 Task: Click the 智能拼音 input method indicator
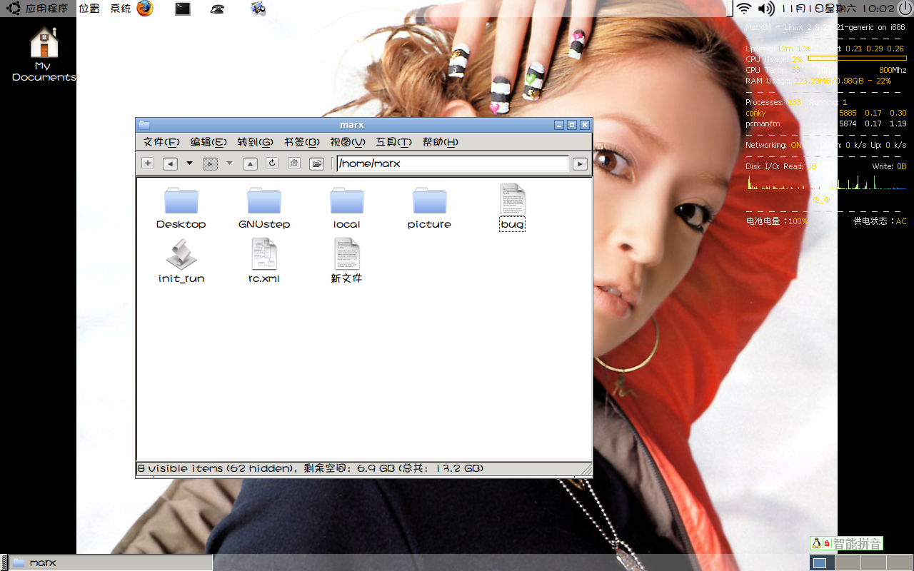pyautogui.click(x=846, y=544)
